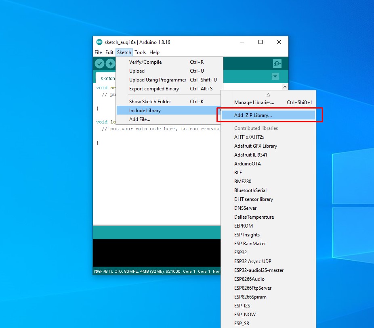Choose Verify/Compile in Sketch menu
Screen dimensions: 374x328
coord(145,62)
